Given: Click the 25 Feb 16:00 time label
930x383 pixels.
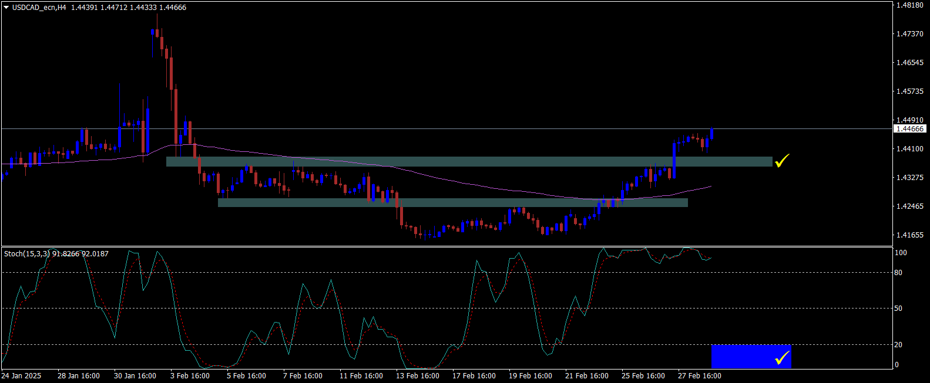Looking at the screenshot, I should coord(643,376).
